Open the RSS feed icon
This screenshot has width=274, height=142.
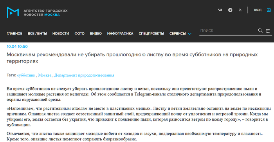[x=240, y=10]
